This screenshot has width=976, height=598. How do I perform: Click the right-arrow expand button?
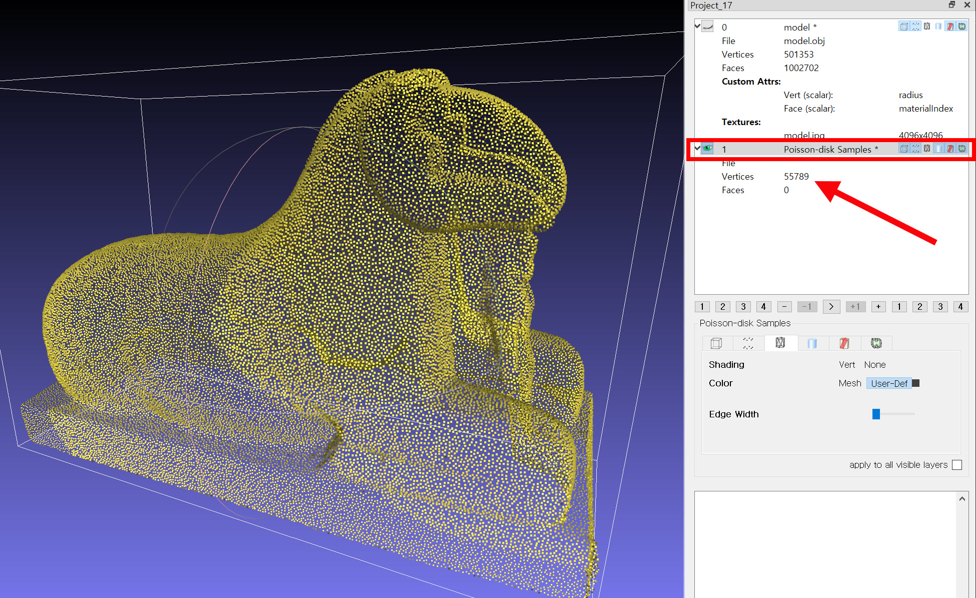(x=831, y=307)
